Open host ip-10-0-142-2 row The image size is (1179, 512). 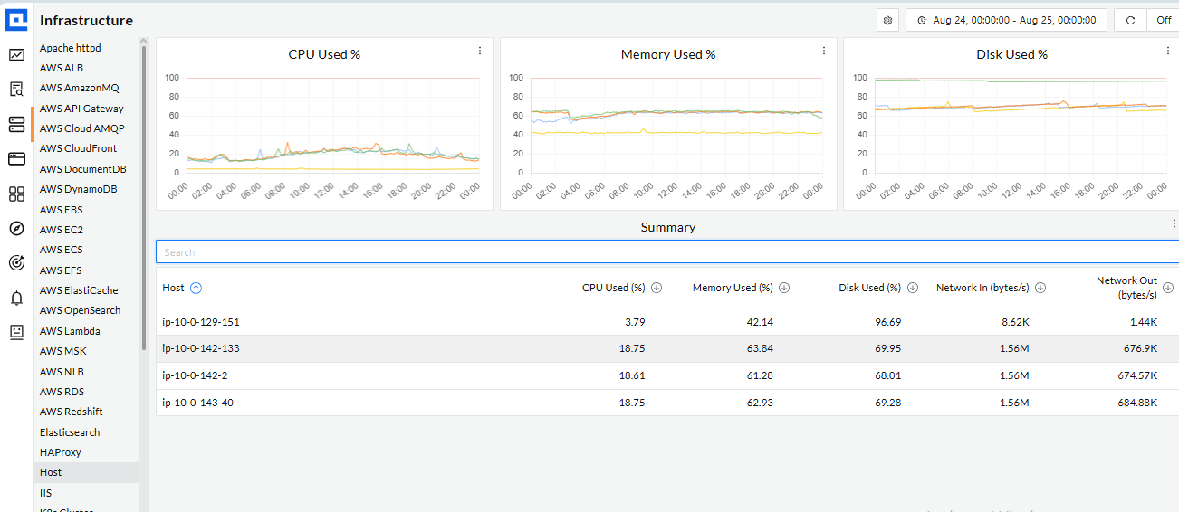click(667, 375)
